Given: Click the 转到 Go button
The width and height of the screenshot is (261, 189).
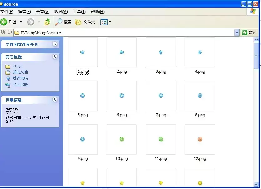Looking at the screenshot, I should pyautogui.click(x=249, y=33).
